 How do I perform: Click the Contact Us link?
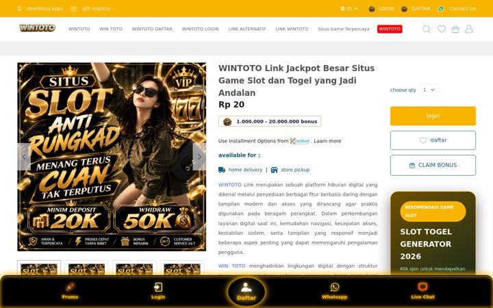[462, 8]
